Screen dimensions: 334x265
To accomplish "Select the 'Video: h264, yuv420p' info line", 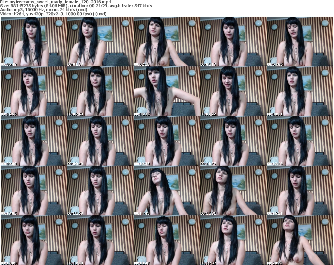I will (53, 14).
